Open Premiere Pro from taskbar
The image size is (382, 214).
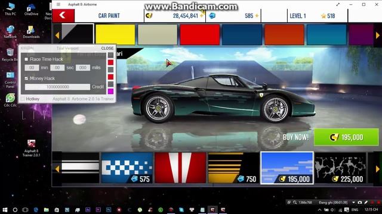98,210
